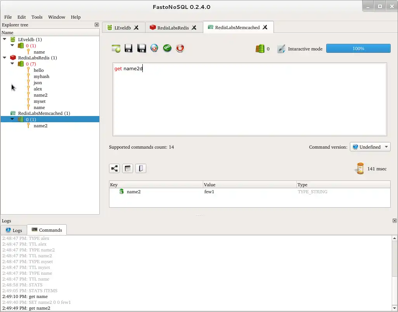Collapse LEveldb database 0 (1) node
Image resolution: width=398 pixels, height=312 pixels.
[12, 45]
